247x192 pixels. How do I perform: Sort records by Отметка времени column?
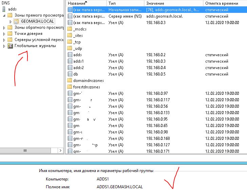coord(225,3)
